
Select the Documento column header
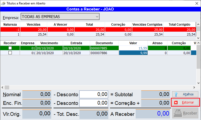[x=104, y=43]
